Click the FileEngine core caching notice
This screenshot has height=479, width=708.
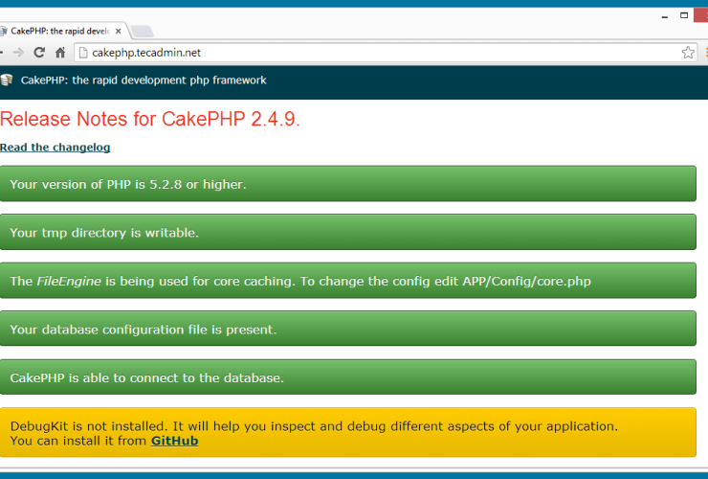(x=348, y=281)
